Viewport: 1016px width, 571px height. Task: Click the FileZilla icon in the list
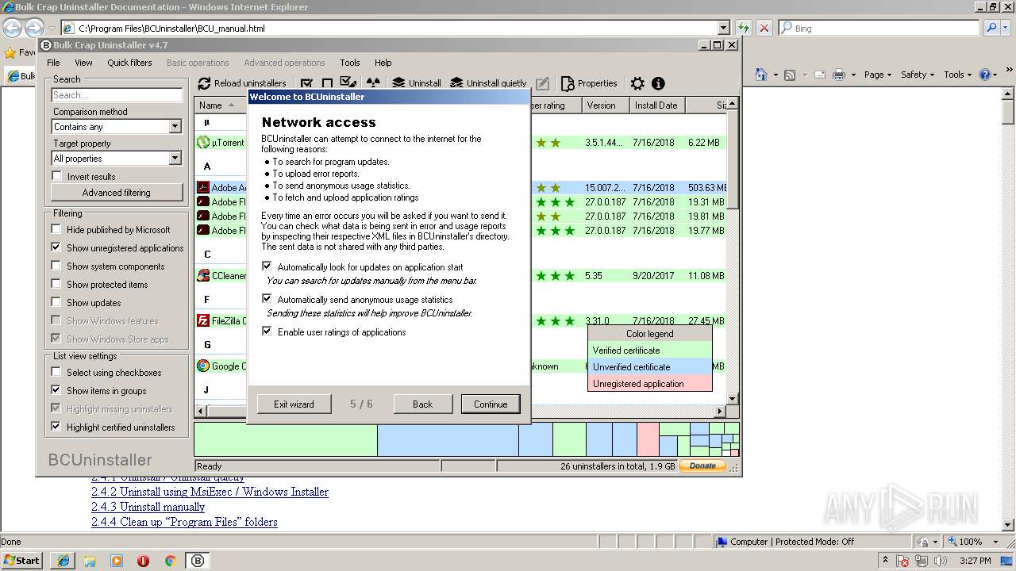click(203, 321)
